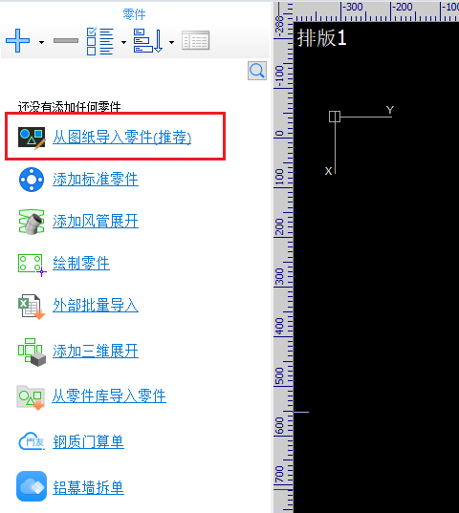The height and width of the screenshot is (513, 459).
Task: Open the 从零件库导入零件 link
Action: click(x=109, y=396)
